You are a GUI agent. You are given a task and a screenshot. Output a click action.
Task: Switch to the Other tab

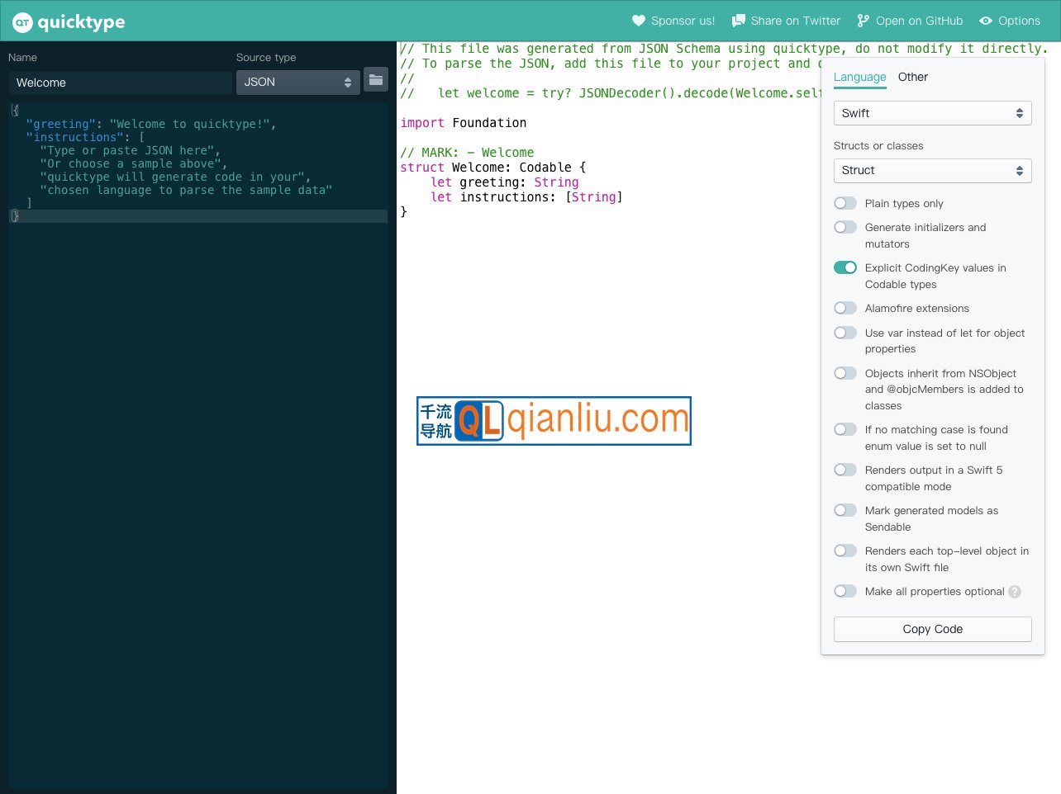pos(913,77)
